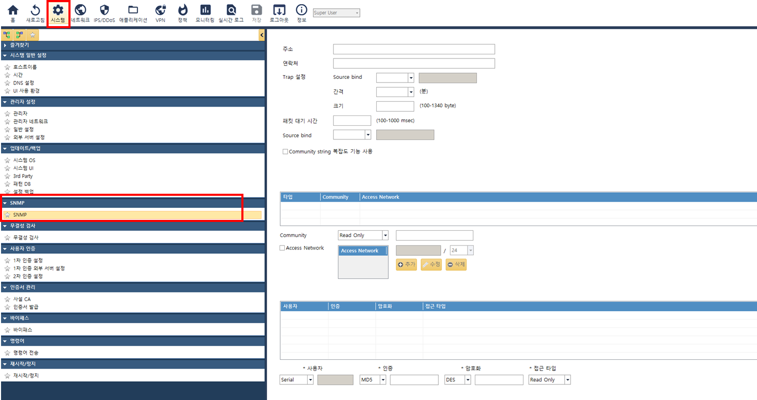
Task: Open 명령어 전송 in the sidebar
Action: click(26, 353)
